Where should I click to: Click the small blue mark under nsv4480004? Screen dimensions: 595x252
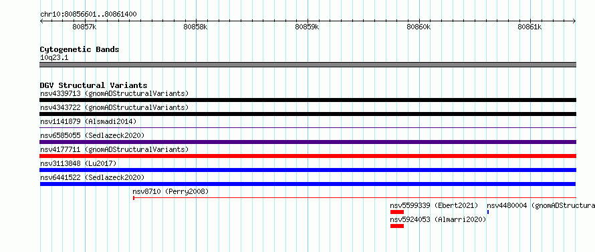click(488, 212)
